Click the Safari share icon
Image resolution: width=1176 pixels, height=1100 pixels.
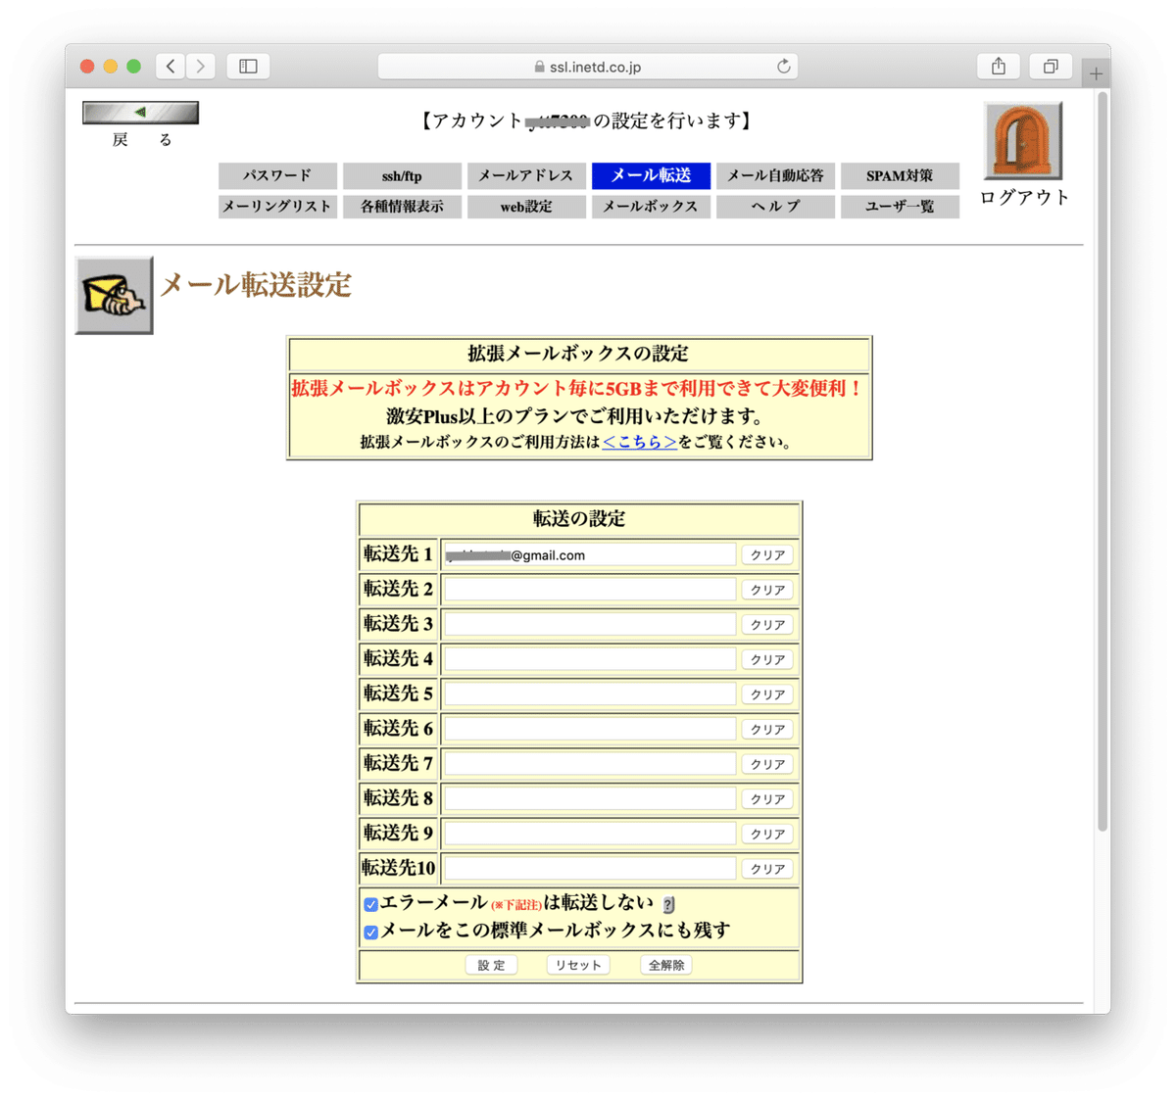point(998,66)
